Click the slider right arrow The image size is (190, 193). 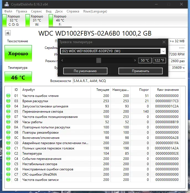point(135,60)
